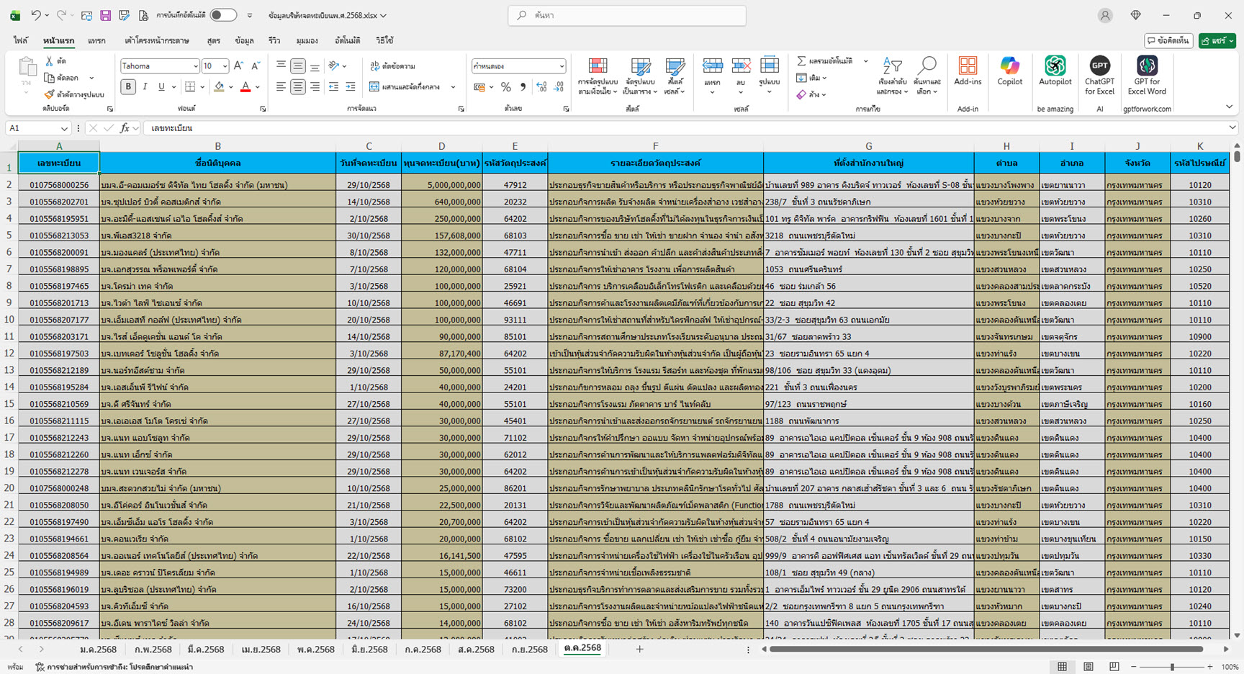
Task: Click the แชร์ share button
Action: click(1217, 41)
